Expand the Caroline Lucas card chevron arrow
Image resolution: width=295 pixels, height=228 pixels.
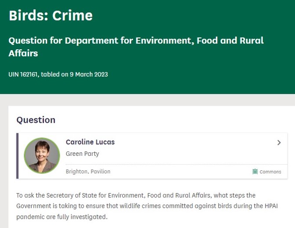[x=279, y=143]
